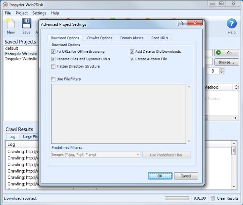Click the Use Predefined Filter button
This screenshot has height=205, width=243.
coord(167,155)
